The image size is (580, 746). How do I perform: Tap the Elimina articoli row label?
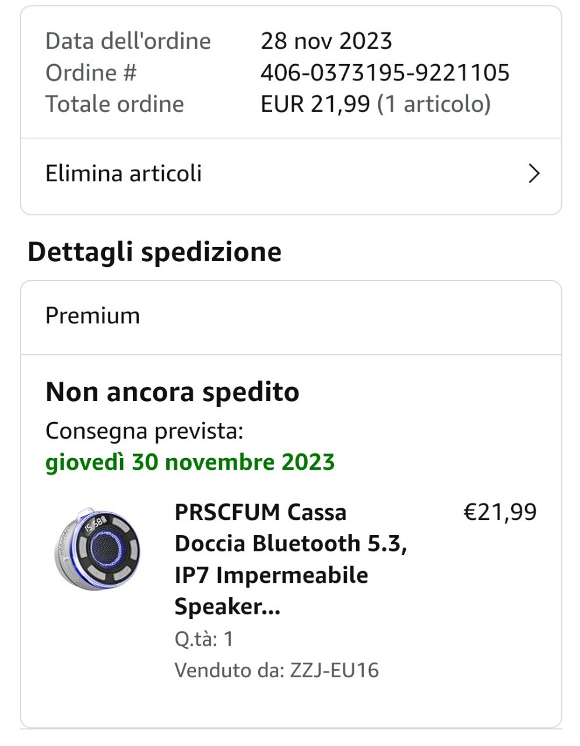pyautogui.click(x=124, y=174)
